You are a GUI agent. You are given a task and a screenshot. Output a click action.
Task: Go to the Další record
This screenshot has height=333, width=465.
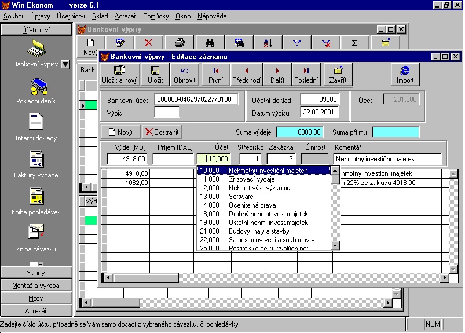click(x=277, y=75)
